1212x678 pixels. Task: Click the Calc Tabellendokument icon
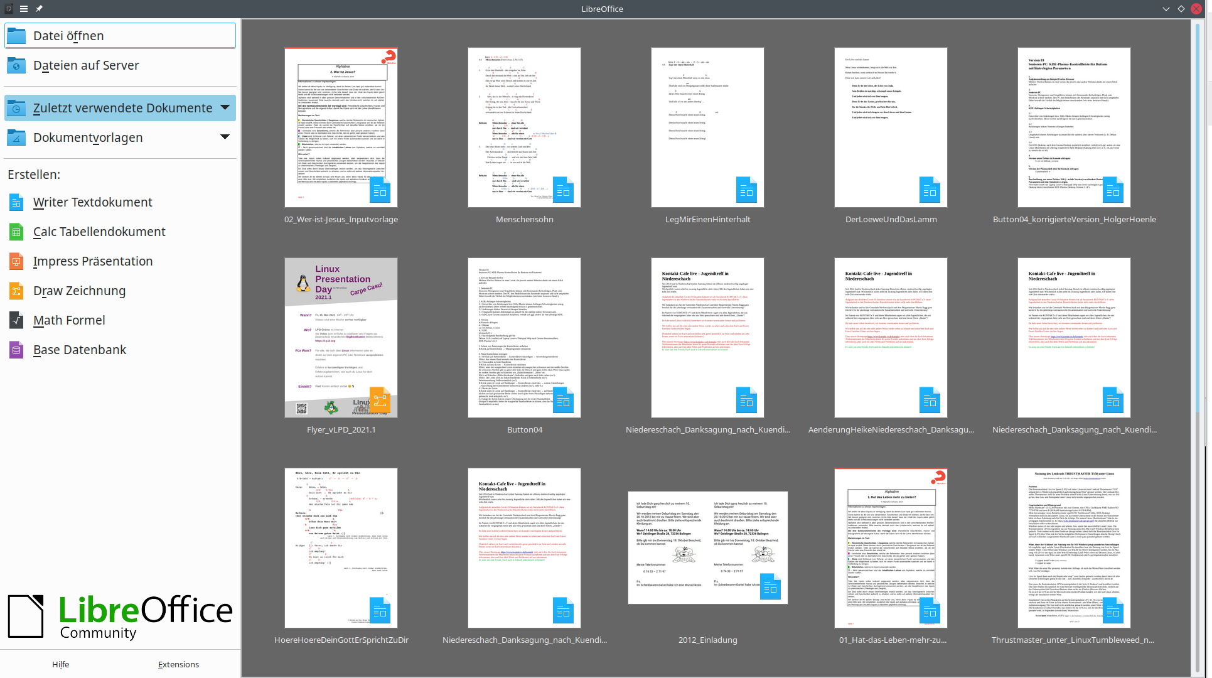point(16,232)
